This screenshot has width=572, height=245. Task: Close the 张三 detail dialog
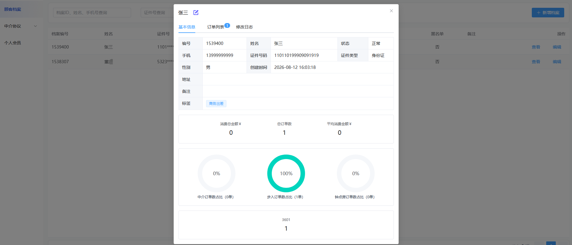pos(391,11)
